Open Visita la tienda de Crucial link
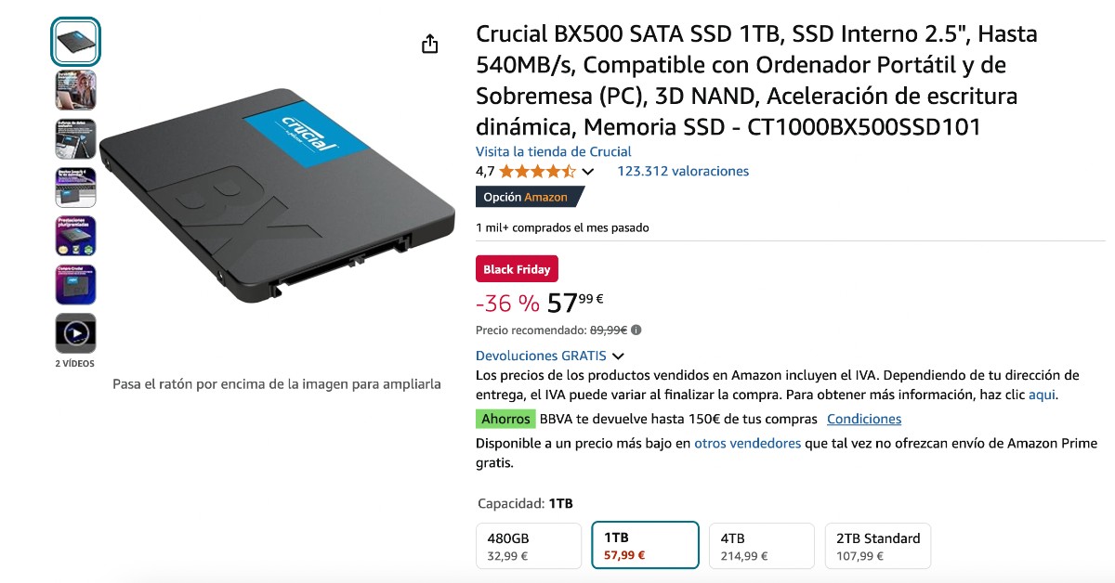The width and height of the screenshot is (1115, 583). (554, 151)
